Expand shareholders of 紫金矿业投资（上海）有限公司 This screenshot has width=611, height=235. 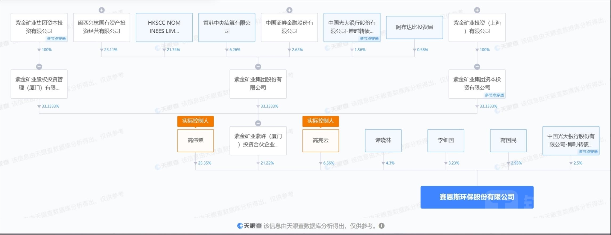[477, 10]
